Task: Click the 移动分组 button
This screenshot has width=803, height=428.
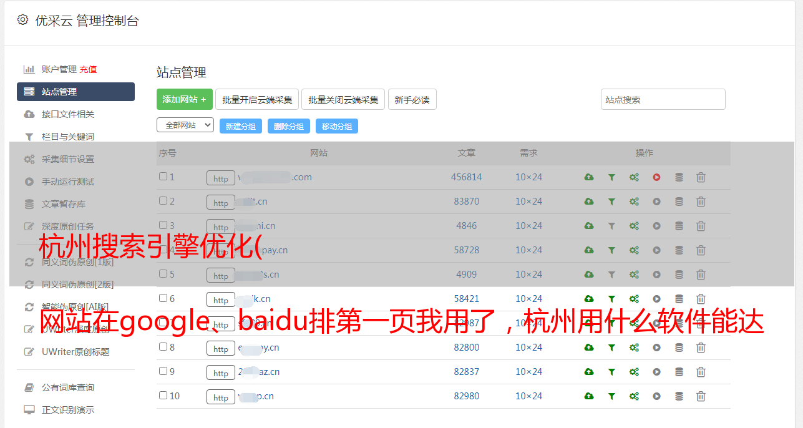Action: 337,126
